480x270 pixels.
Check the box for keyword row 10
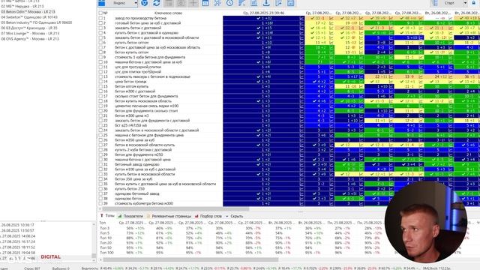100,61
